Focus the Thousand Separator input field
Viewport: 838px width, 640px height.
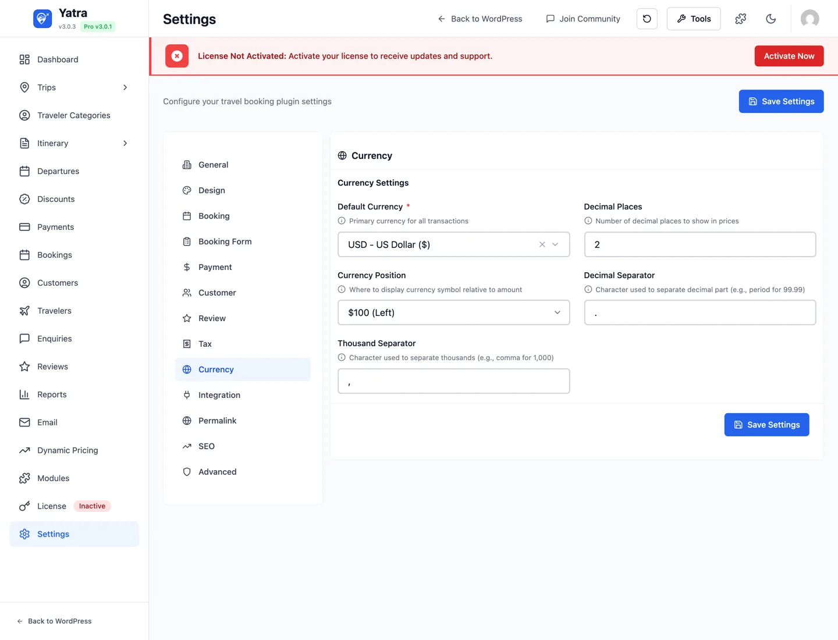click(x=453, y=381)
